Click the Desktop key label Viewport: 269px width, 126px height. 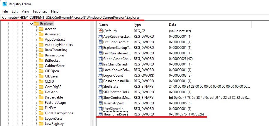51,92
